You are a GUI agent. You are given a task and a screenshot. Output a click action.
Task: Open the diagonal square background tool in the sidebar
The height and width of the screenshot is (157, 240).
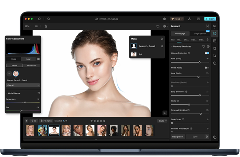point(215,41)
